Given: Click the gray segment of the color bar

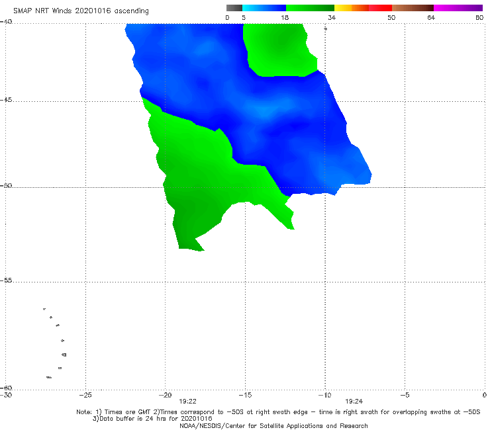Looking at the screenshot, I should [234, 8].
